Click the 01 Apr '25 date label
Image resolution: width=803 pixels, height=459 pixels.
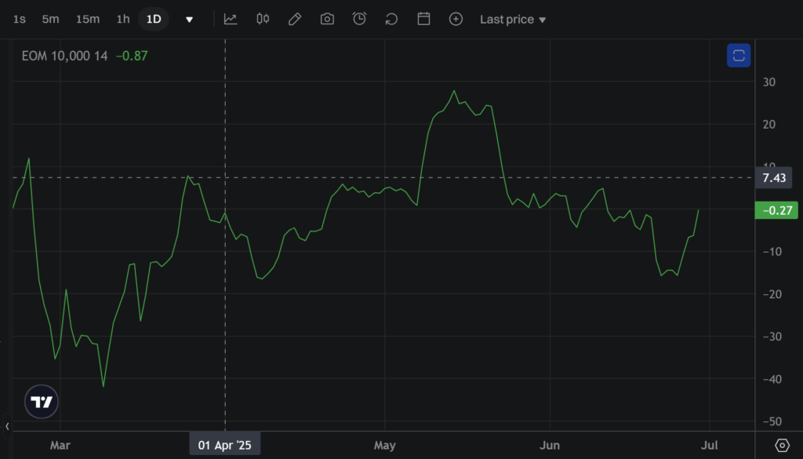(x=225, y=445)
